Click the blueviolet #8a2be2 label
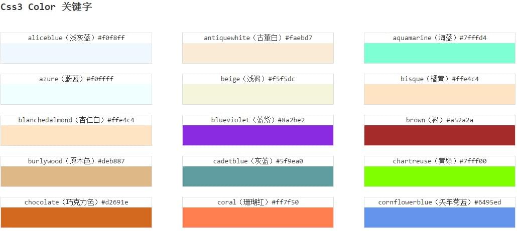The height and width of the screenshot is (231, 517). pyautogui.click(x=258, y=120)
